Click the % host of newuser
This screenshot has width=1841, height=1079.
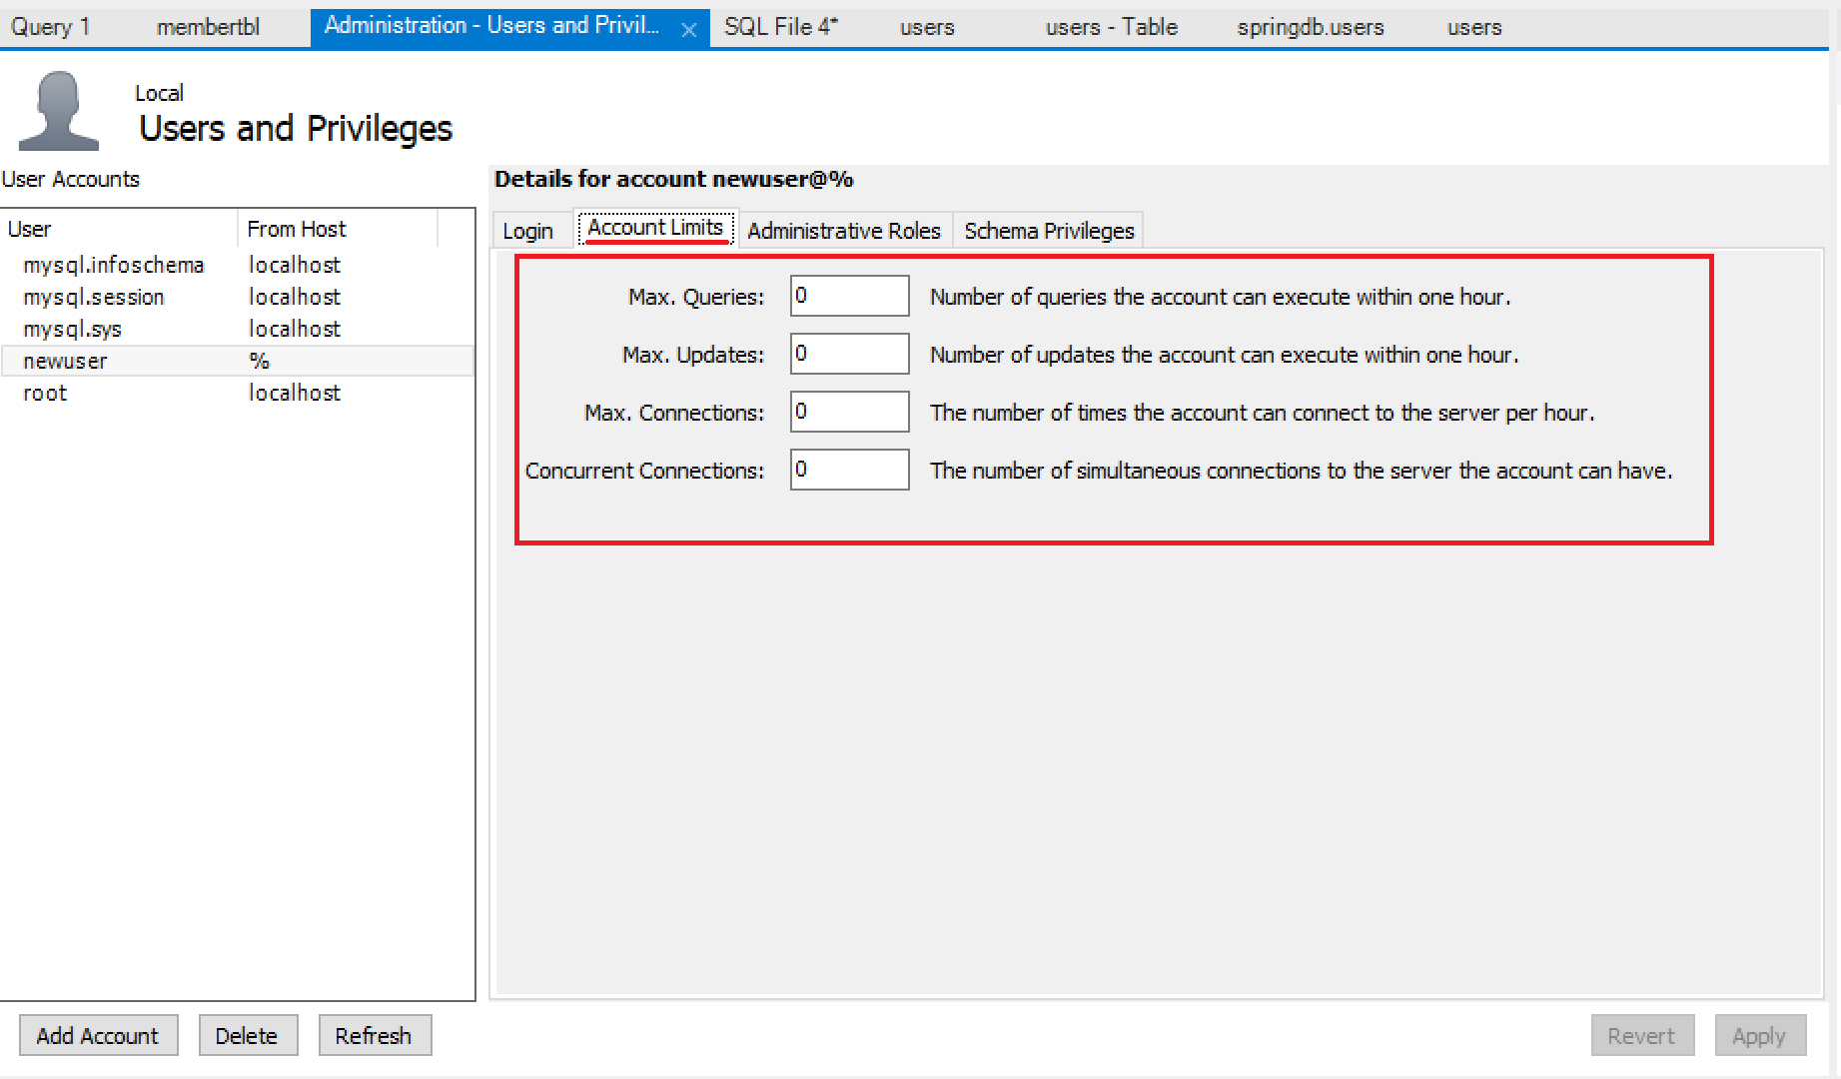point(260,361)
